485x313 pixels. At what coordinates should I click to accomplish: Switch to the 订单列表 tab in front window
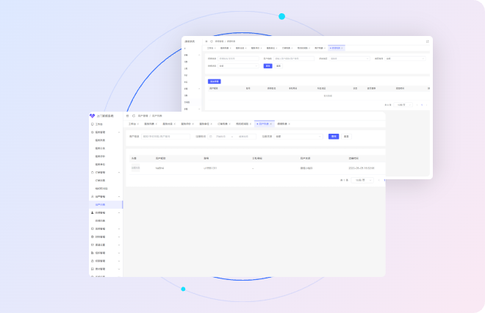[x=223, y=124]
